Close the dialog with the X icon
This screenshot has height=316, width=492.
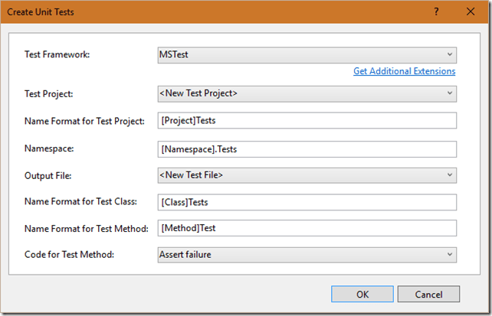[x=471, y=11]
